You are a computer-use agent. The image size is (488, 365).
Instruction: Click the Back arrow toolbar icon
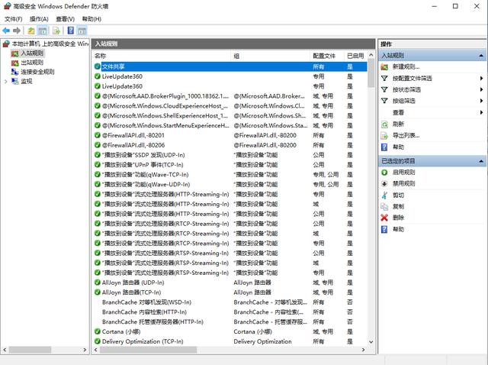tap(6, 31)
